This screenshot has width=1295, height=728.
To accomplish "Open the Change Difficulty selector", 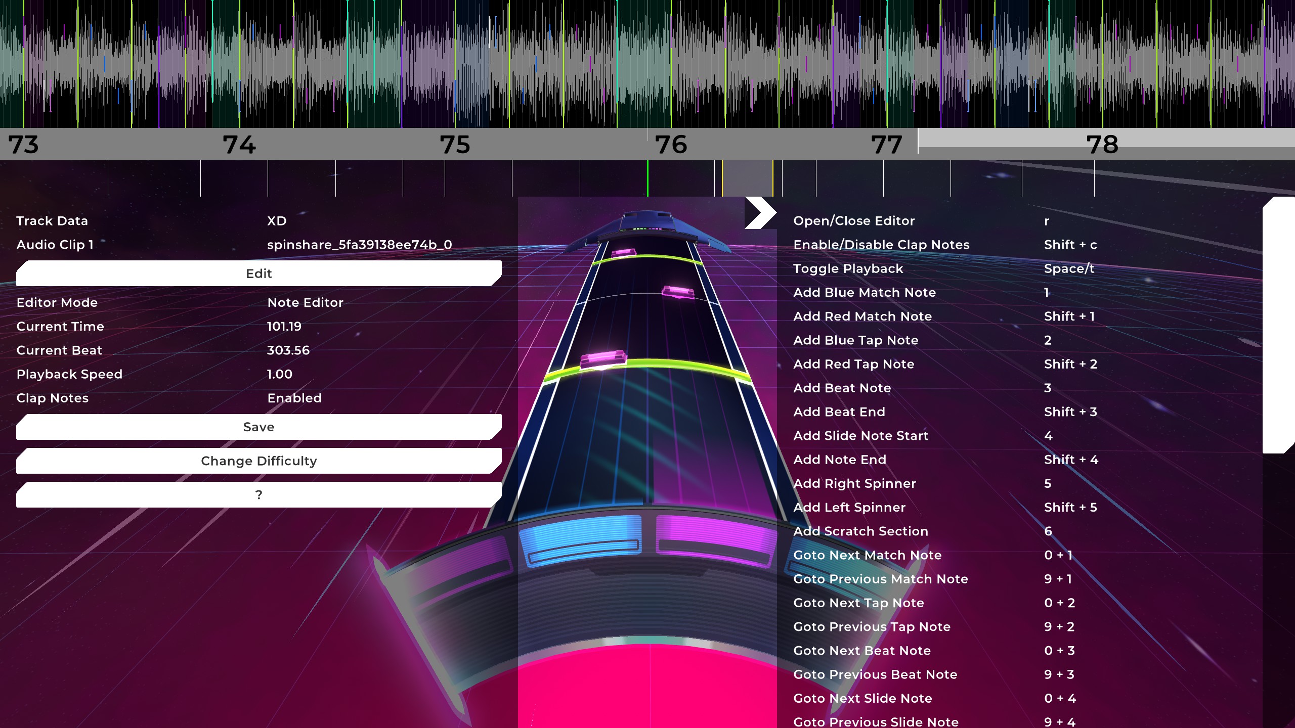I will click(x=258, y=461).
